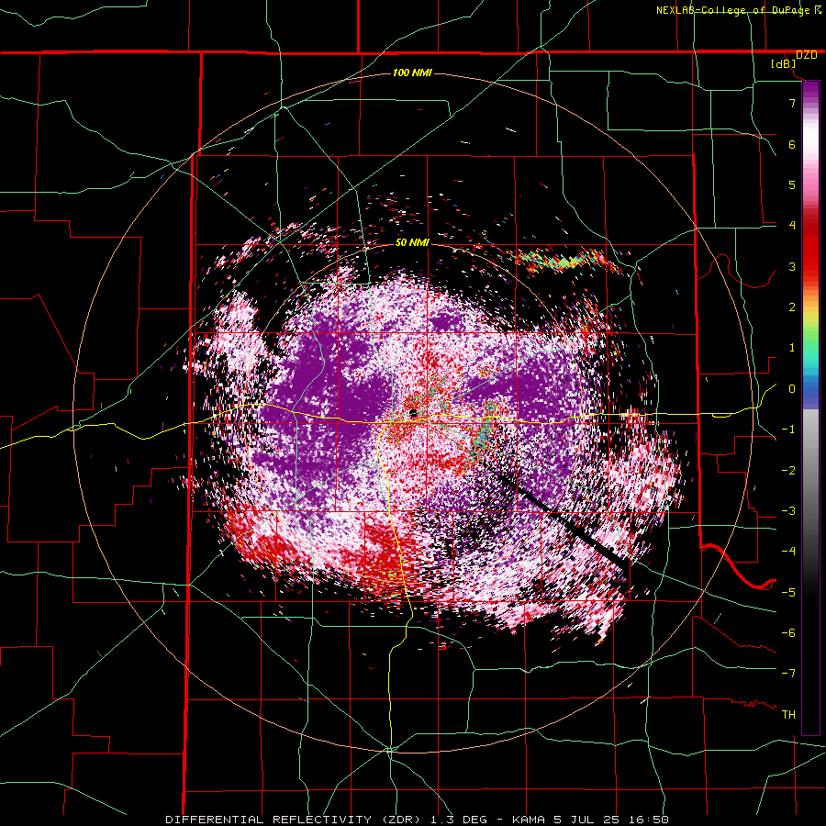Click the -4 dB value on color scale

click(788, 552)
